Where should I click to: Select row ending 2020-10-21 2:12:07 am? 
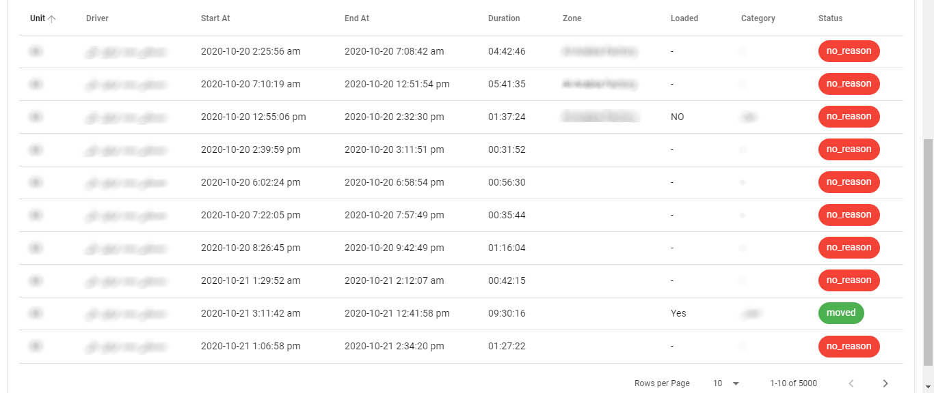click(x=461, y=280)
